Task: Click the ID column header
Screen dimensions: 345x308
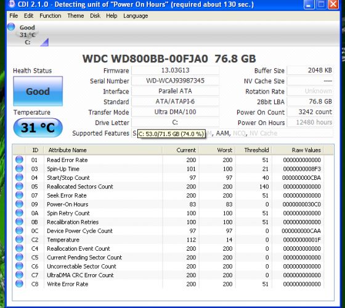Action: pos(34,150)
